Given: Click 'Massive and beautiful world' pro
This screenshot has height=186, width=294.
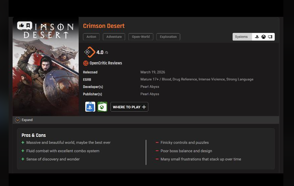Looking at the screenshot, I should click(68, 142).
